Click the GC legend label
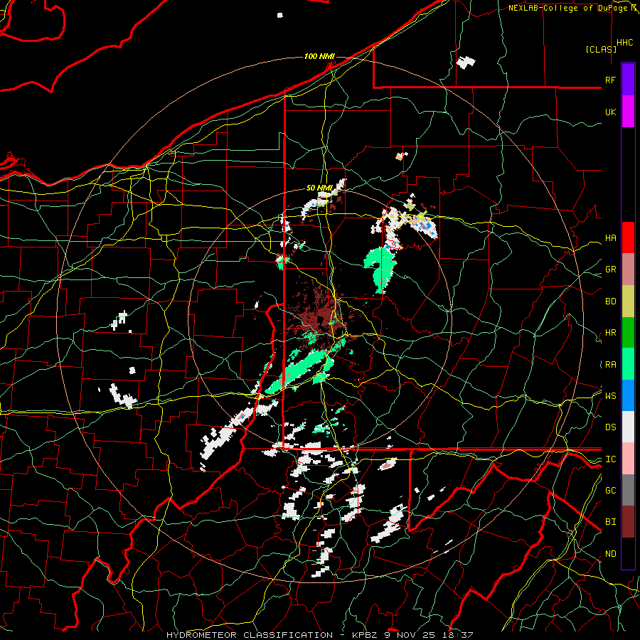Viewport: 640px width, 640px height. click(610, 491)
